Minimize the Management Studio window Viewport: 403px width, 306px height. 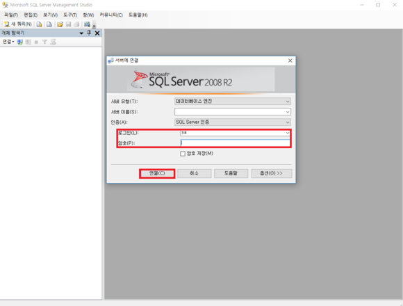pos(362,5)
